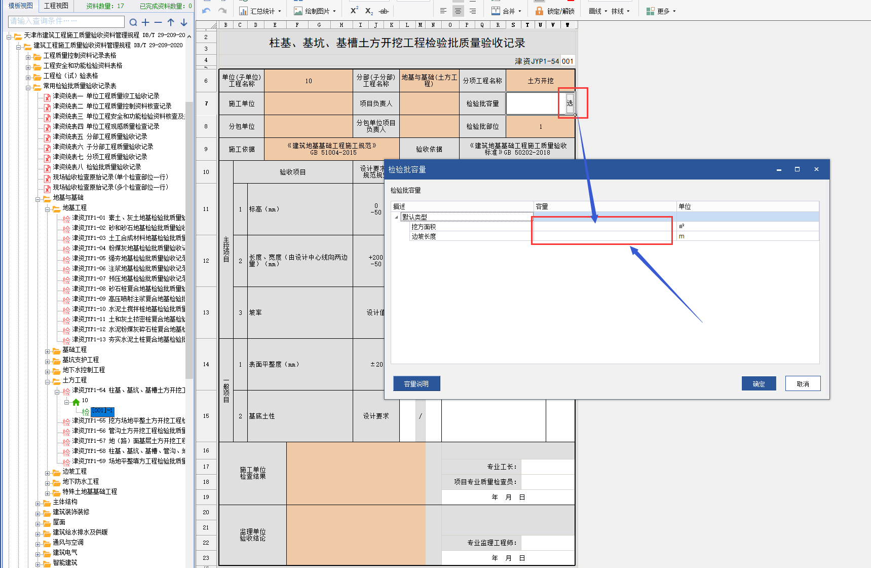
Task: Select the highlighted [001]-1 tree node
Action: tap(102, 411)
